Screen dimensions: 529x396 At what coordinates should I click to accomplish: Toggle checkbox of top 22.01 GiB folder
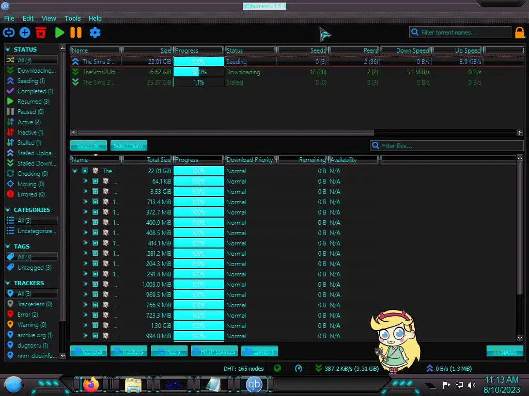tap(85, 171)
